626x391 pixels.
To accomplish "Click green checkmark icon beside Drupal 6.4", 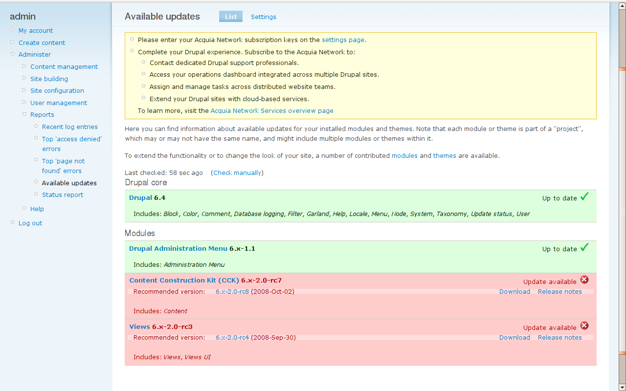I will tap(584, 197).
